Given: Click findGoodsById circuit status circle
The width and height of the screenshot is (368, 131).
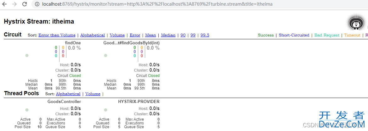Looking at the screenshot, I should click(x=105, y=56).
